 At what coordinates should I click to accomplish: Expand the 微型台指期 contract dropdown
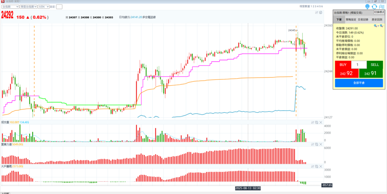pos(28,6)
